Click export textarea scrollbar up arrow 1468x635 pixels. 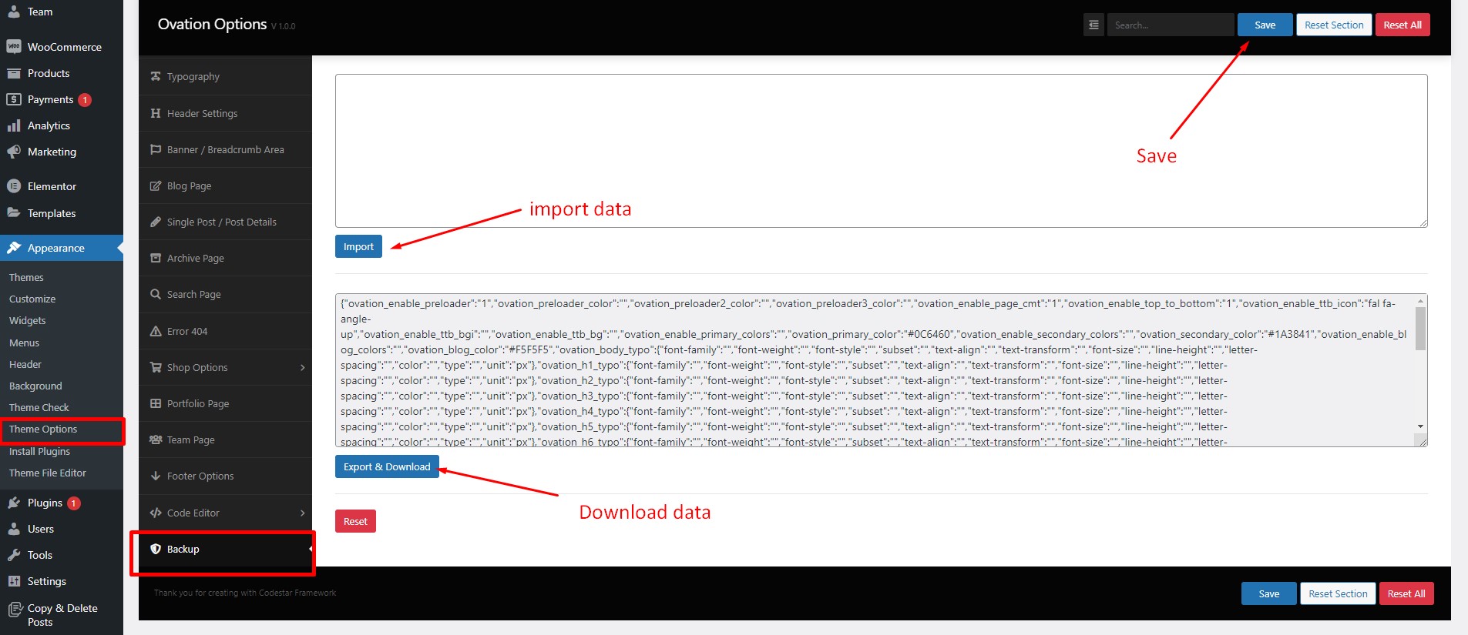1420,302
